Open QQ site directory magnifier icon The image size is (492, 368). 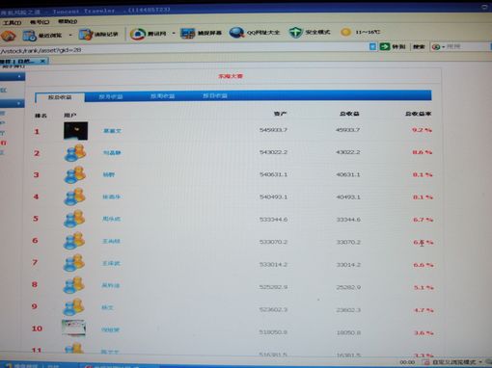point(236,33)
